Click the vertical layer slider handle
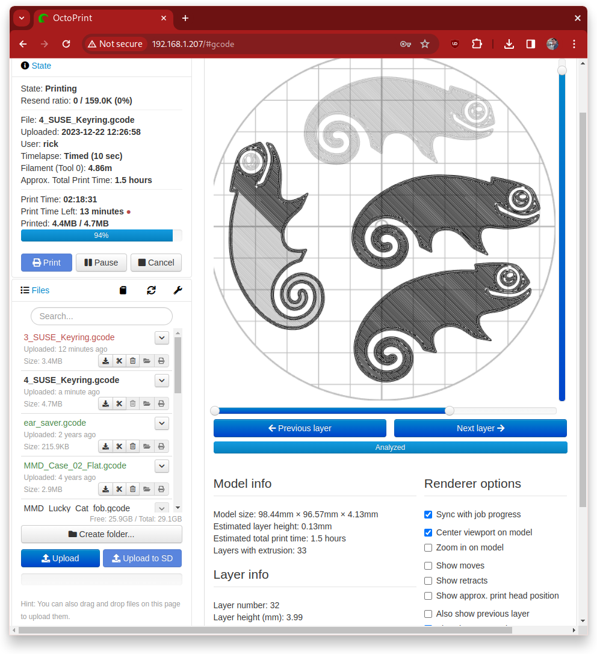This screenshot has height=654, width=597. point(562,70)
